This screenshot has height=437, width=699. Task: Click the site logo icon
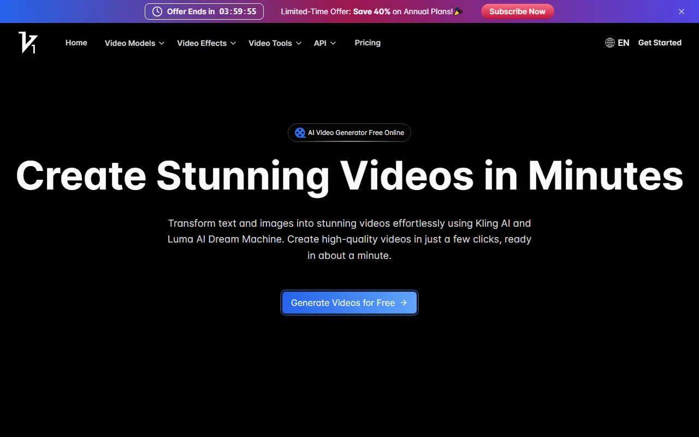tap(27, 43)
